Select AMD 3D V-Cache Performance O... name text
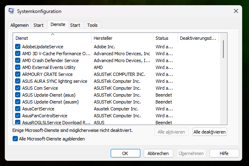The width and height of the screenshot is (249, 166). point(56,54)
